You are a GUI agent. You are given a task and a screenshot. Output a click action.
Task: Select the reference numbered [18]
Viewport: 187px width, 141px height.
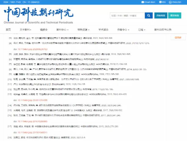(47, 137)
